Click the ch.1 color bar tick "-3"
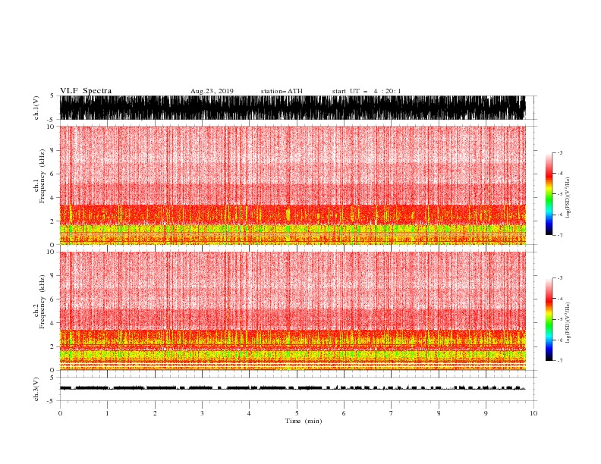The height and width of the screenshot is (464, 601). click(560, 152)
